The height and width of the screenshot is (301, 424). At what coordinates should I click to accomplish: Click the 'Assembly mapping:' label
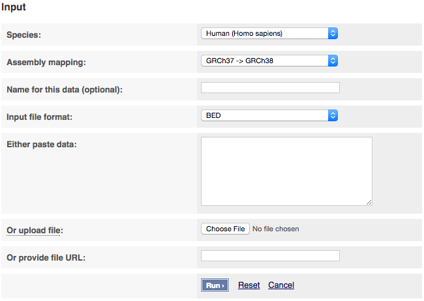click(x=46, y=63)
